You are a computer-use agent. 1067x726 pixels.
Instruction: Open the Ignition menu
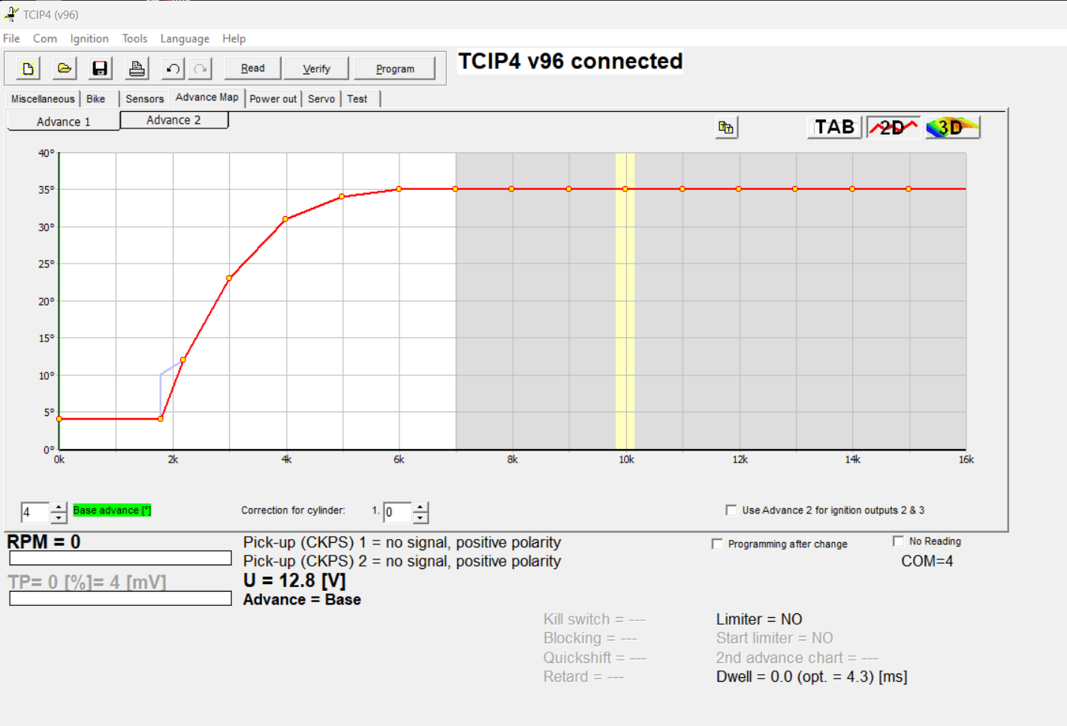point(89,38)
